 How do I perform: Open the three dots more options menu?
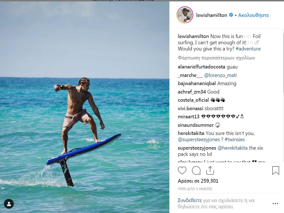[x=275, y=203]
